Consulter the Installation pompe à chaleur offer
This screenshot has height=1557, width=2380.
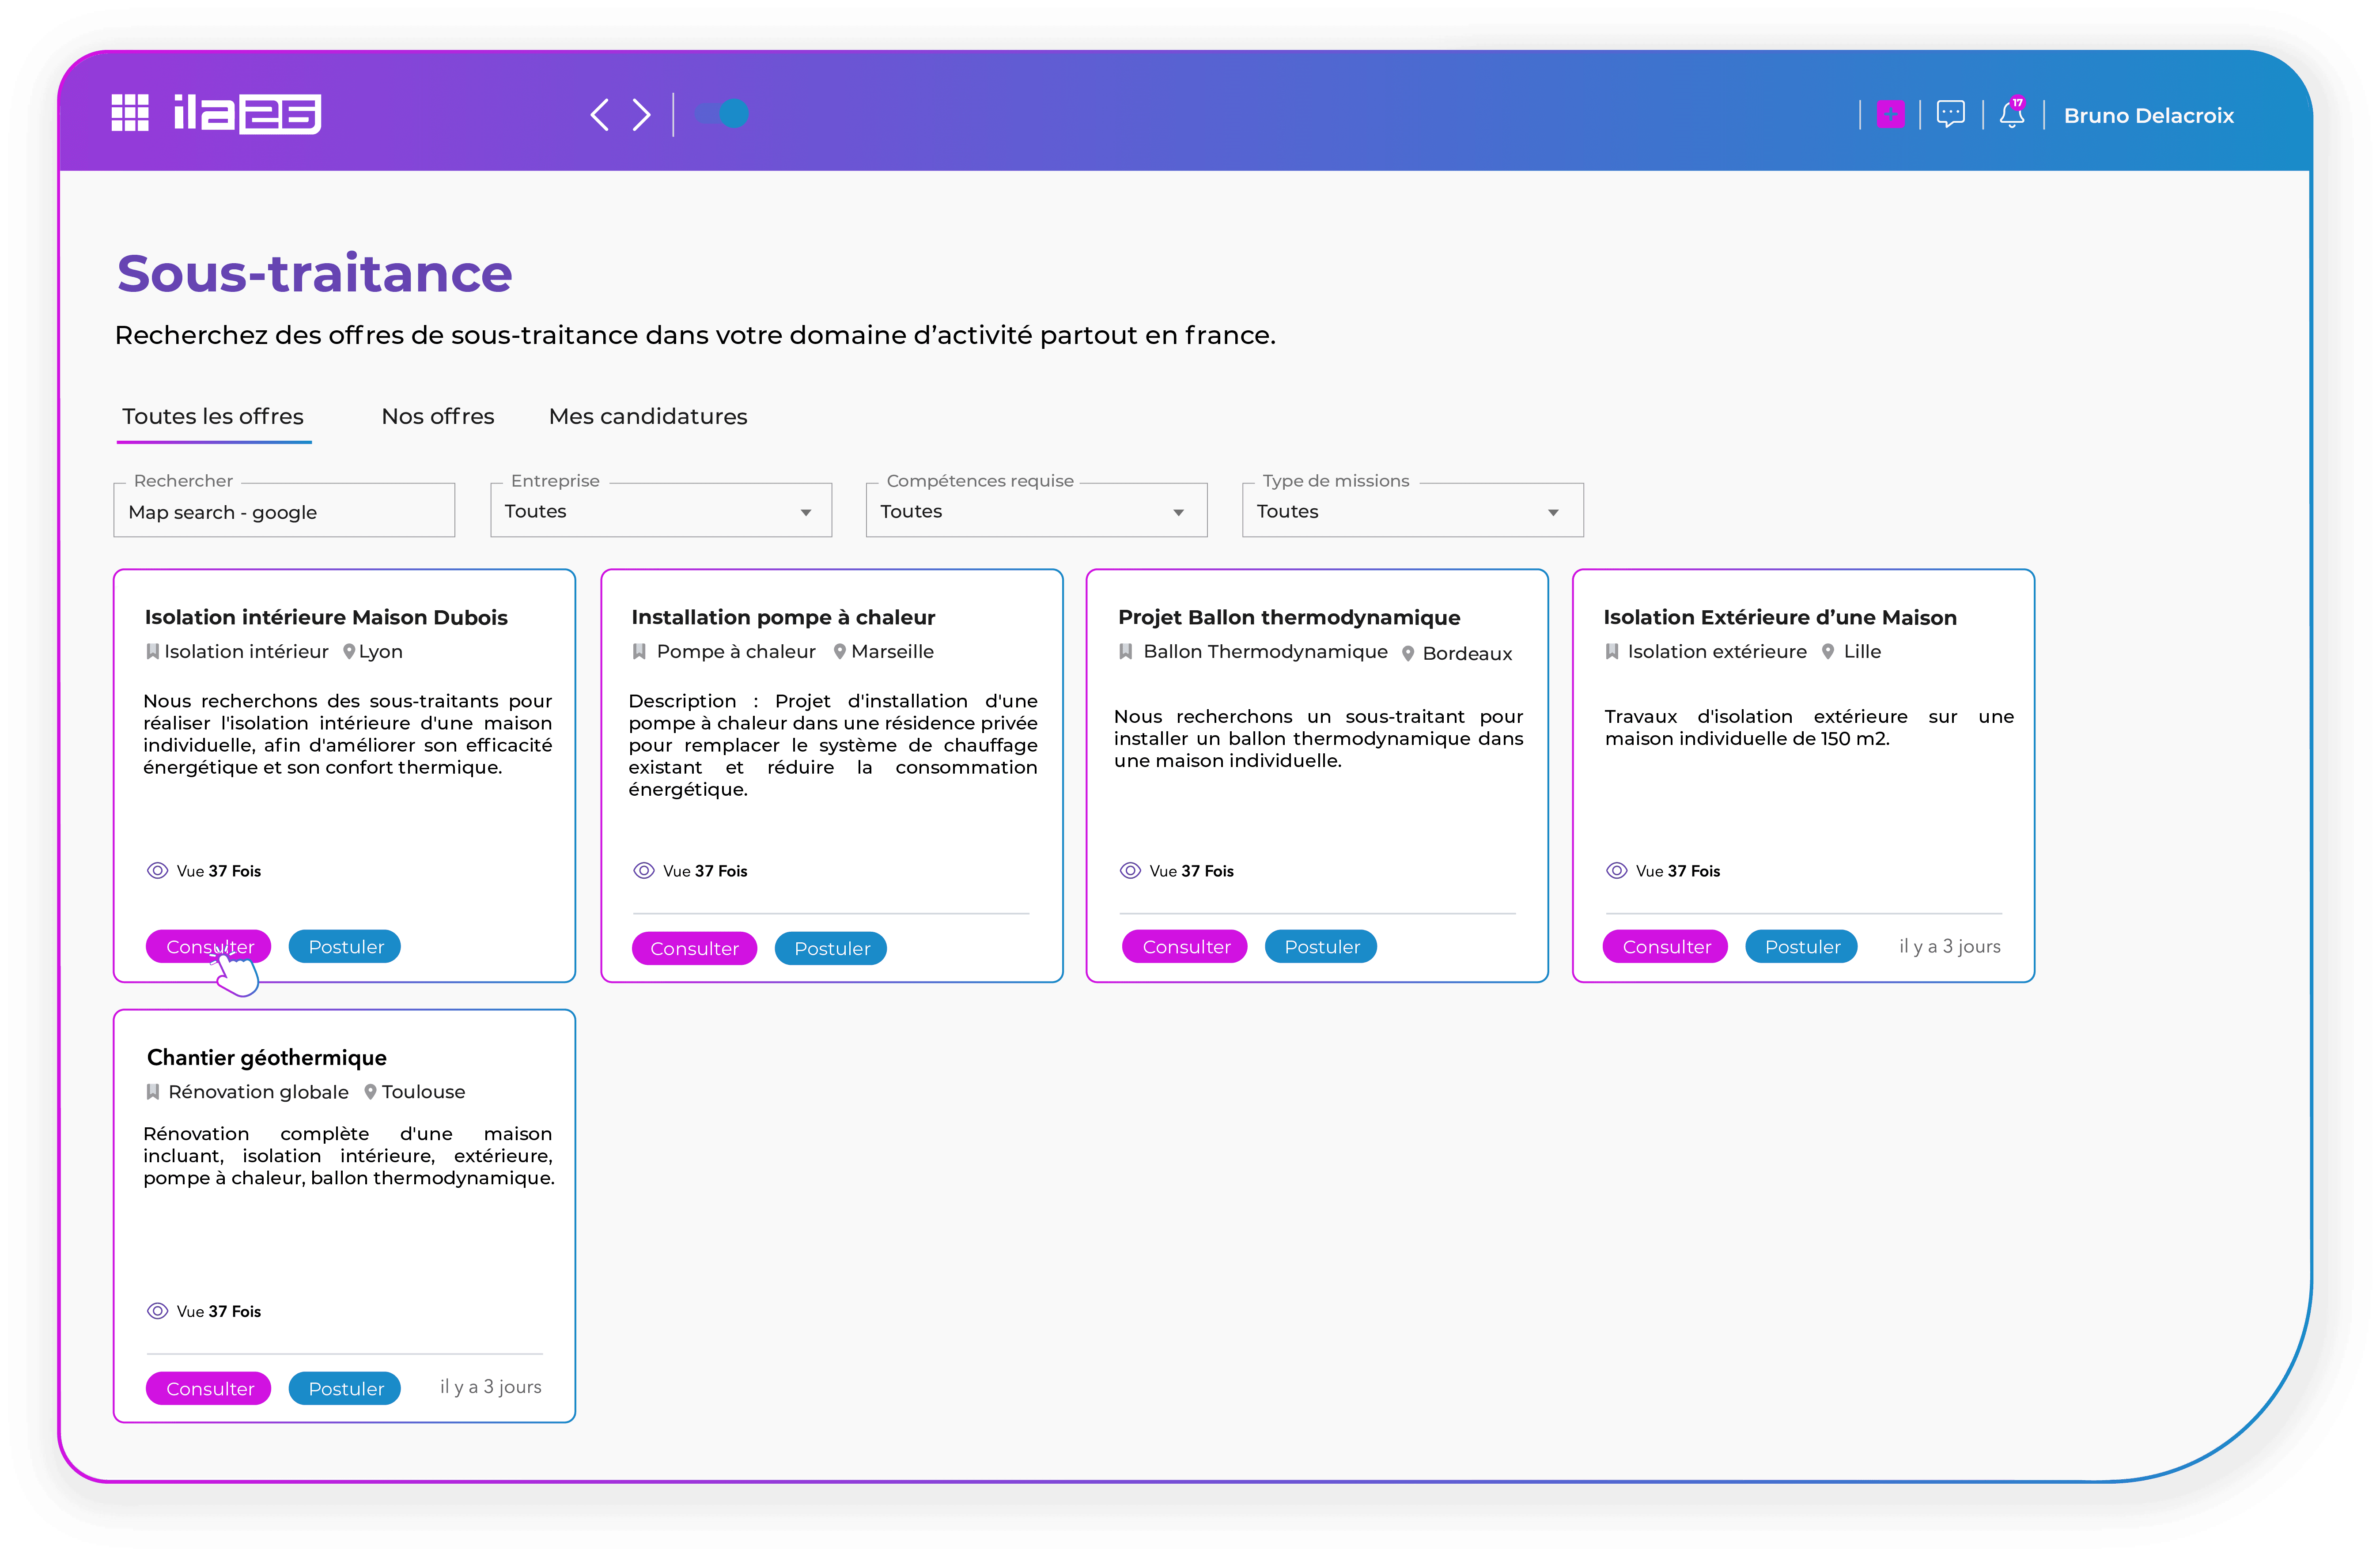(x=694, y=948)
